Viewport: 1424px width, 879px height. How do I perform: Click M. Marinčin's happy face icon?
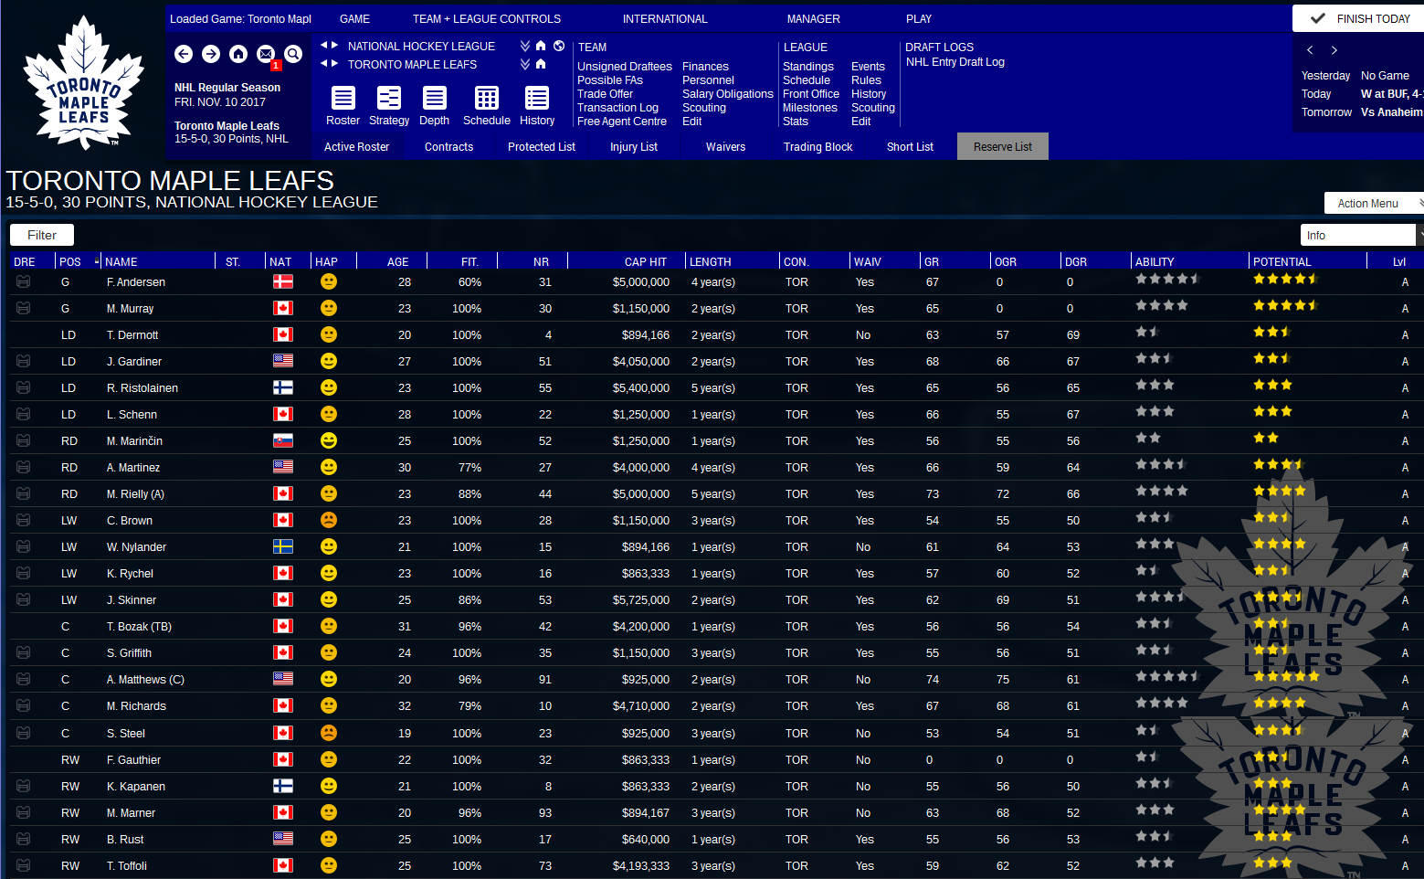[329, 440]
